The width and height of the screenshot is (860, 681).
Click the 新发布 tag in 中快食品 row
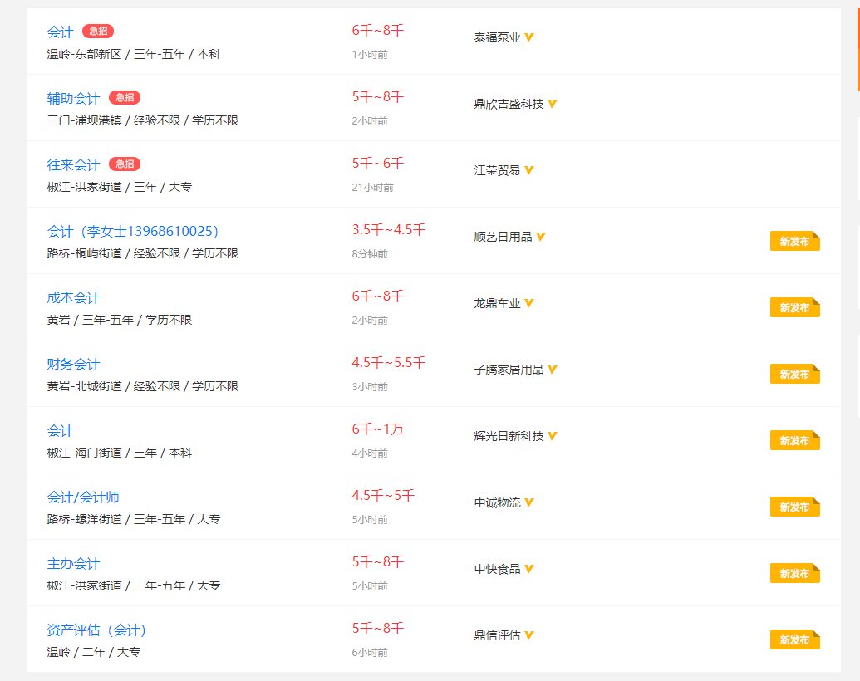[794, 573]
